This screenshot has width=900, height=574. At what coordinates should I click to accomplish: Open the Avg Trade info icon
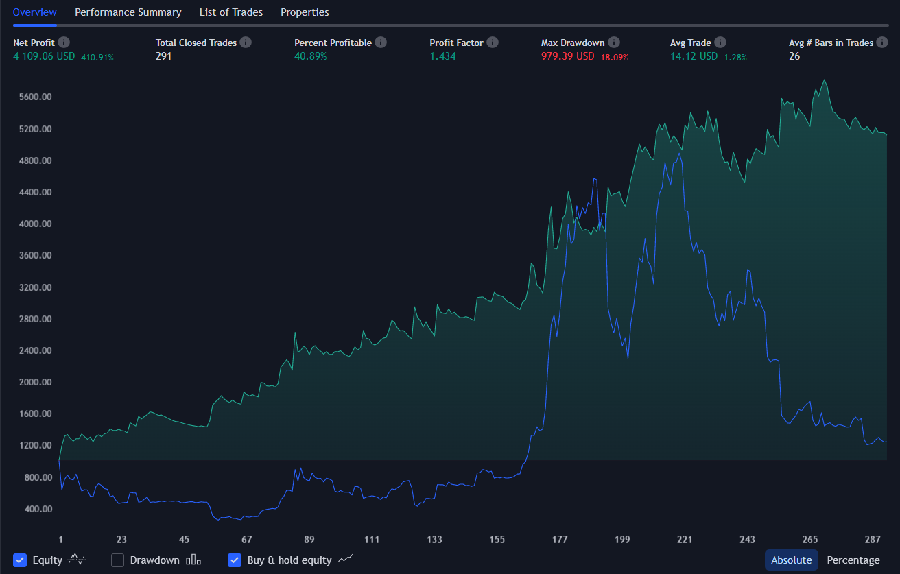pyautogui.click(x=720, y=42)
